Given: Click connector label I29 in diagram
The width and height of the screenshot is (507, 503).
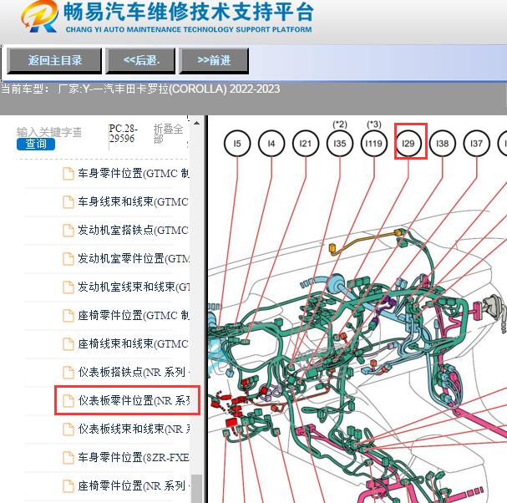Looking at the screenshot, I should [x=408, y=144].
